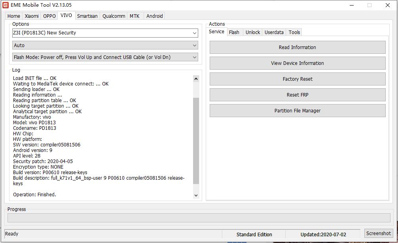
Task: Click 'Load INIT file ... OK' log line
Action: [35, 78]
